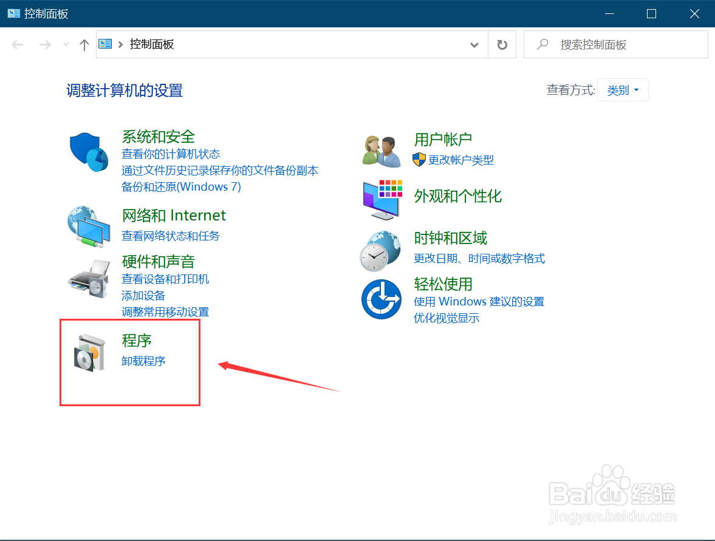Open the recent locations dropdown arrow

pyautogui.click(x=66, y=45)
